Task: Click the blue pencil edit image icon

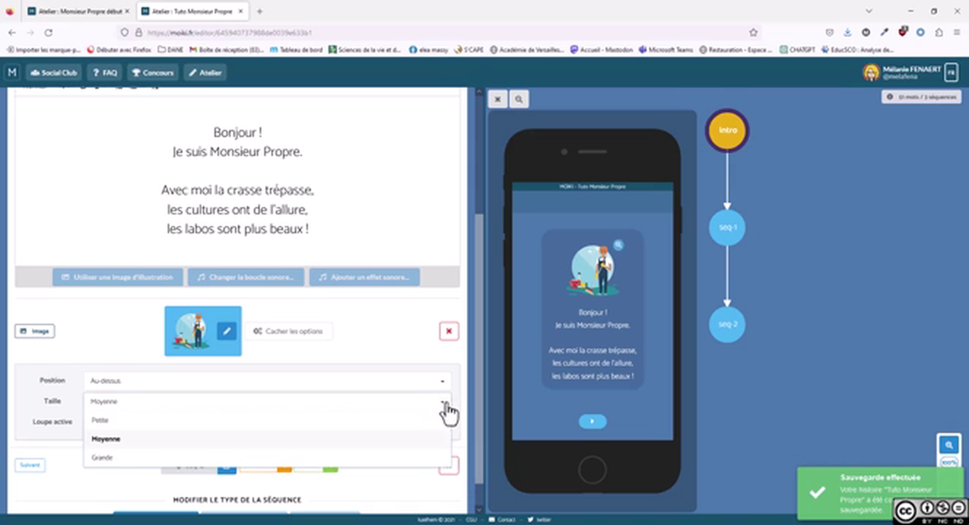Action: pyautogui.click(x=226, y=331)
